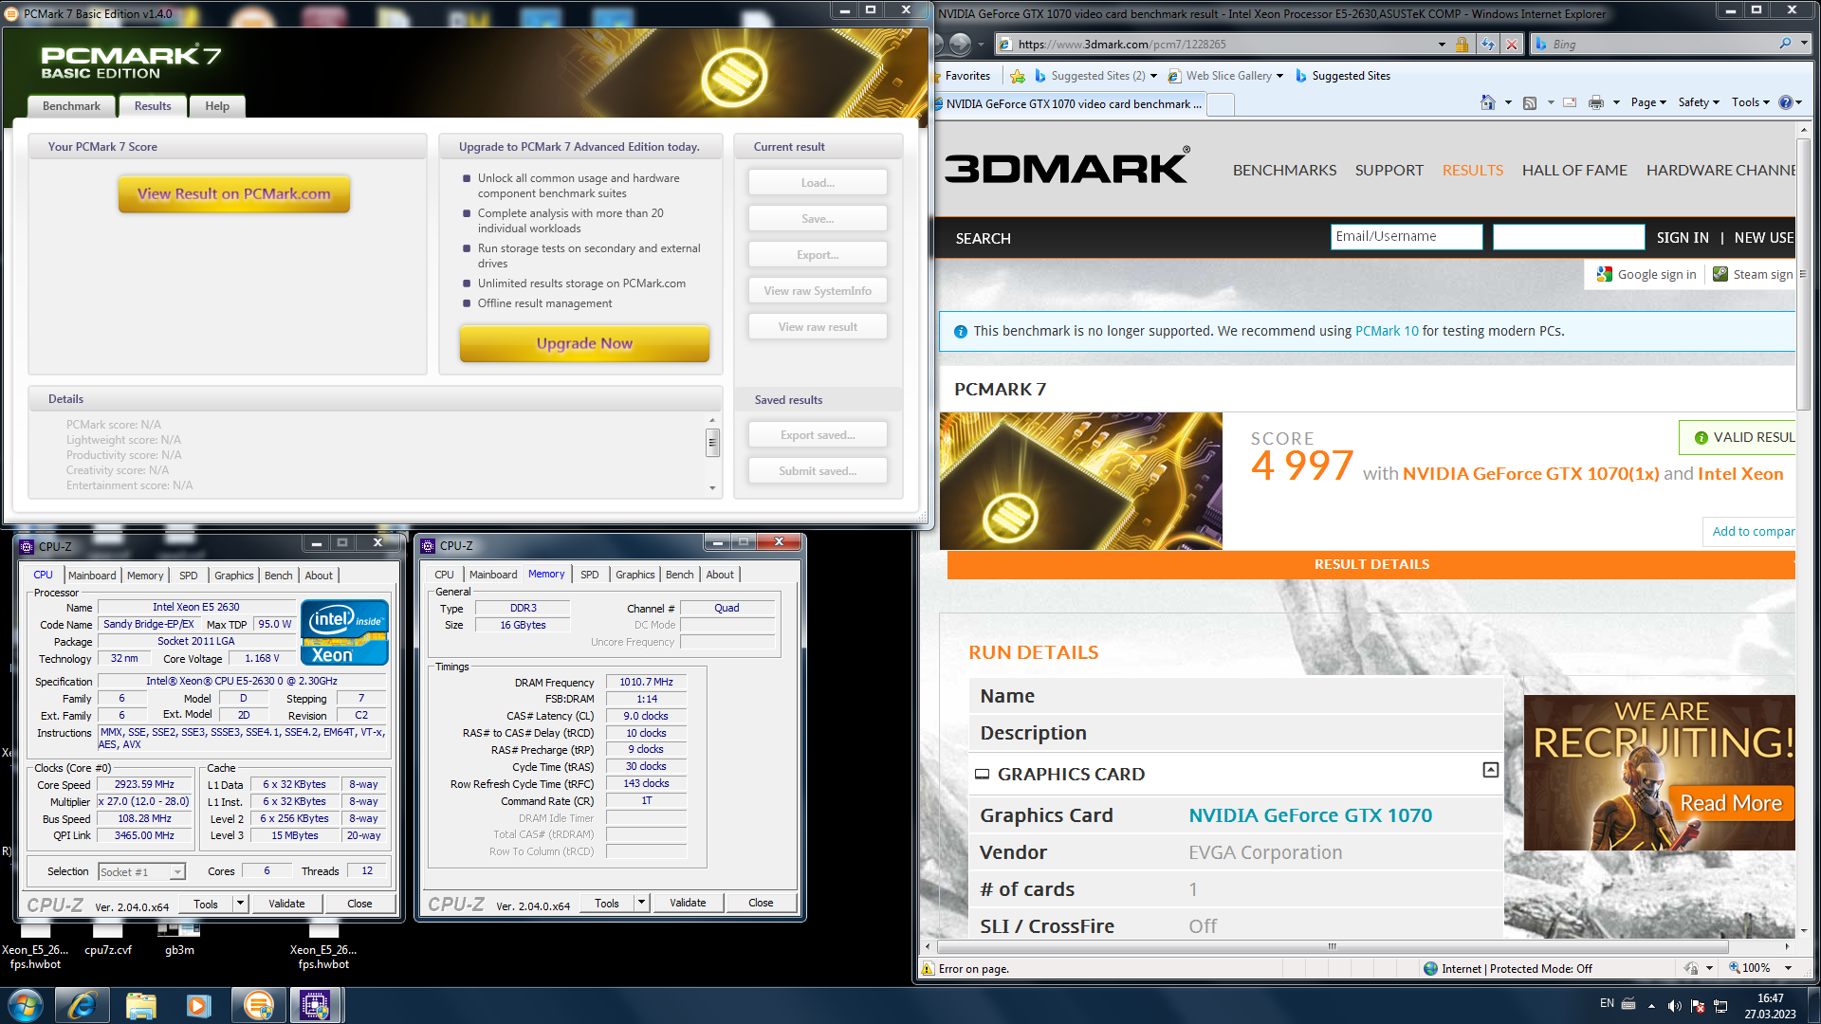
Task: Click the RSS feeds icon in IE
Action: [x=1530, y=102]
